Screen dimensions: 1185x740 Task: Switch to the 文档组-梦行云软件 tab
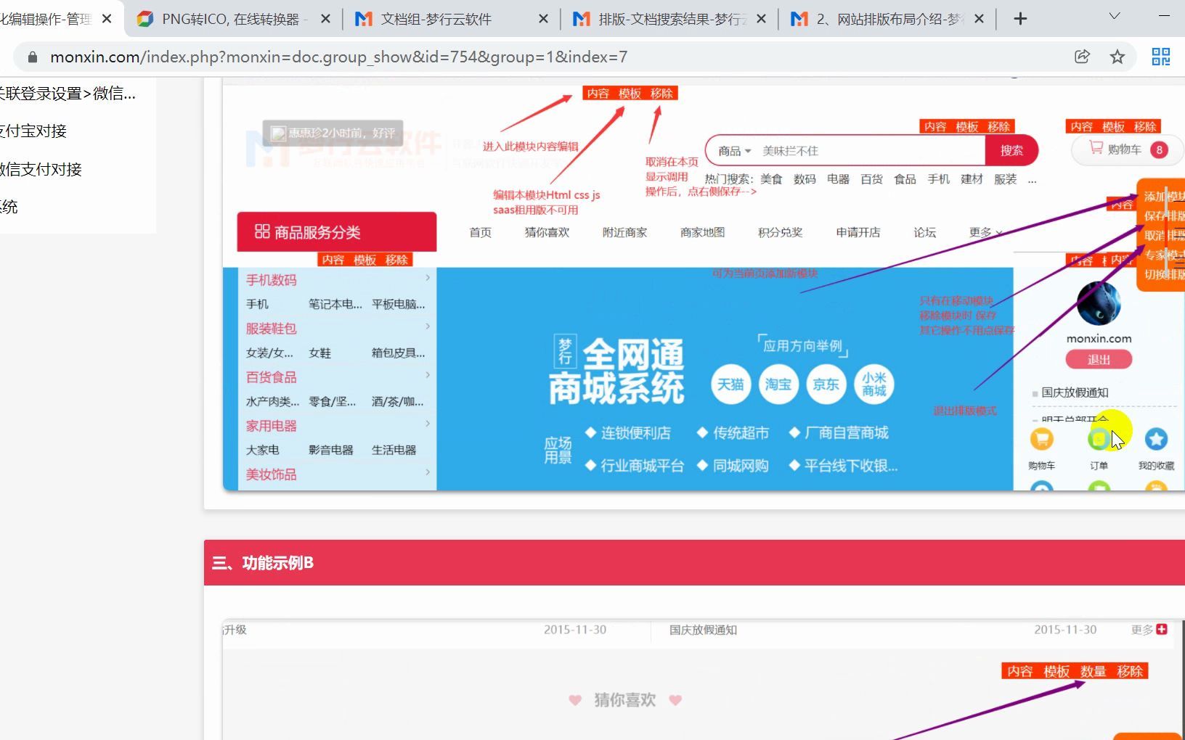[436, 19]
